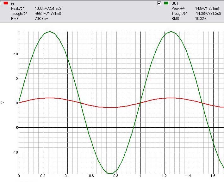The height and width of the screenshot is (182, 224).
Task: Click the Y-axis label 10
Action: pos(16,54)
